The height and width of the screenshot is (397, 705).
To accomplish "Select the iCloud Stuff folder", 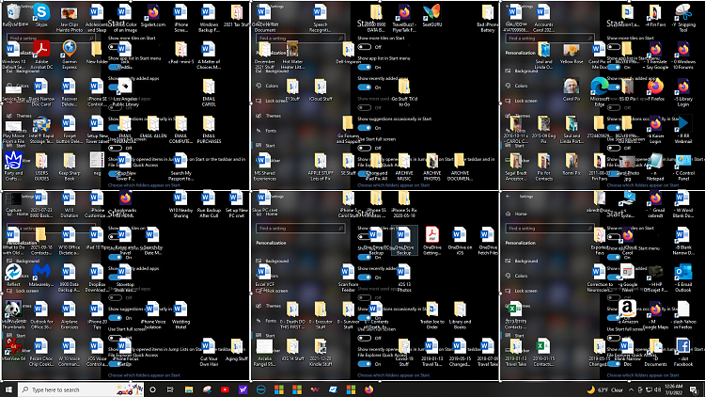I will [321, 90].
